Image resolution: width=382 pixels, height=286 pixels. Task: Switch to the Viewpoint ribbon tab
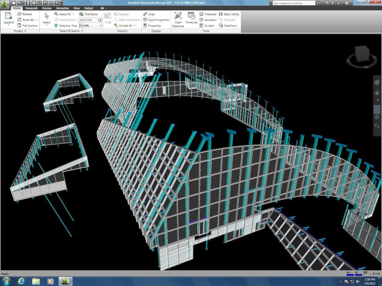pos(31,8)
